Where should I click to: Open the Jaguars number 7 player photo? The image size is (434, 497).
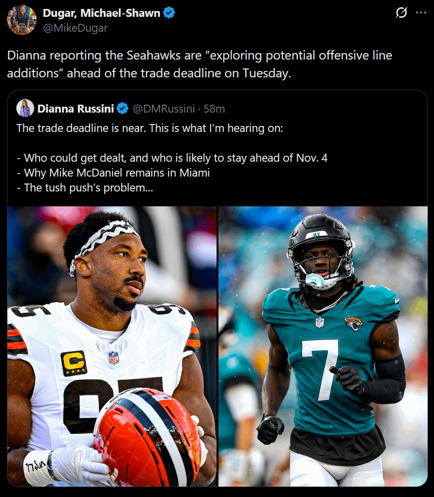pyautogui.click(x=323, y=346)
